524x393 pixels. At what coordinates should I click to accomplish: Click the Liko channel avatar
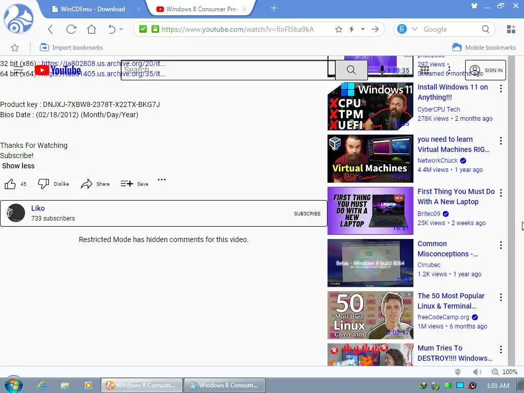coord(16,213)
